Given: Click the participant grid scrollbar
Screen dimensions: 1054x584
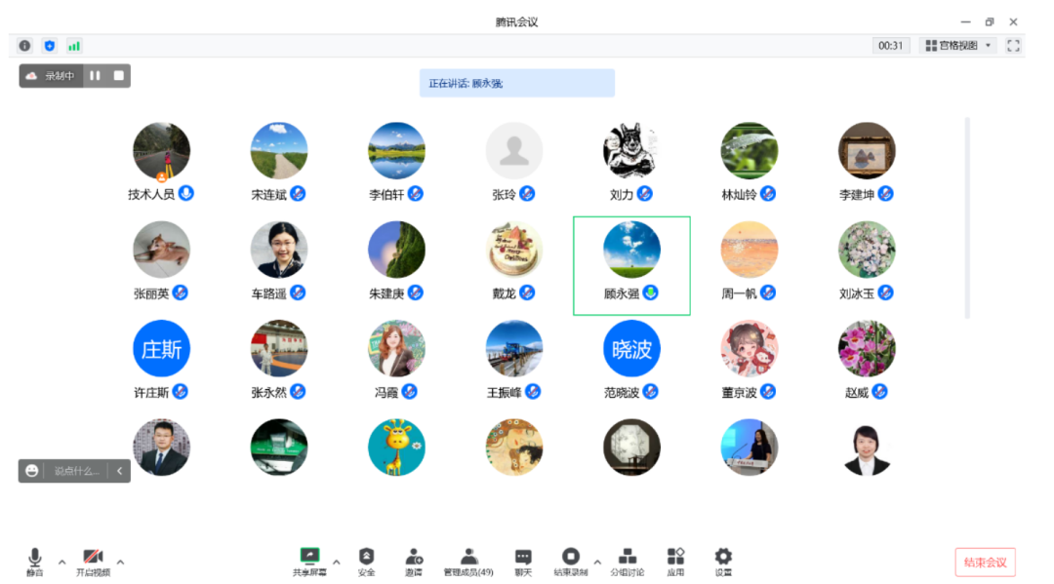Looking at the screenshot, I should coord(967,217).
